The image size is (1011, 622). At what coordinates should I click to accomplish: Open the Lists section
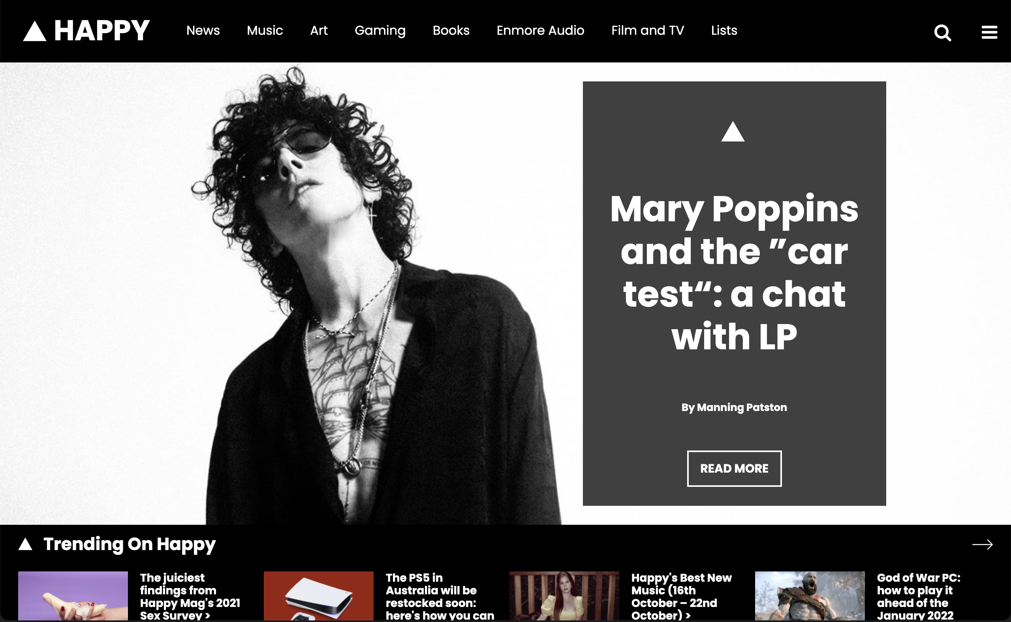tap(724, 30)
